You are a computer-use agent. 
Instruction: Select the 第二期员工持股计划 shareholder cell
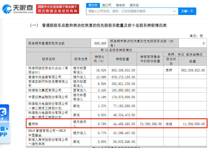click(49, 106)
